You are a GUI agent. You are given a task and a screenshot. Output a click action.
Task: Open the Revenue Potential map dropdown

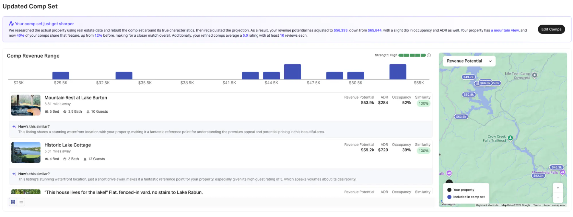(469, 61)
